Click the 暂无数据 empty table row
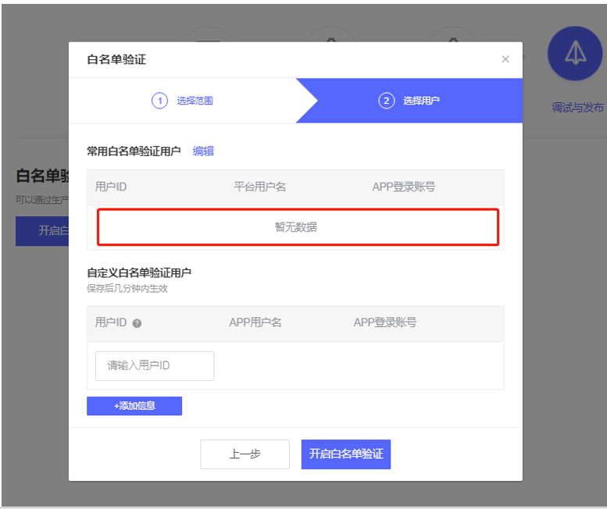This screenshot has height=509, width=607. (x=296, y=227)
